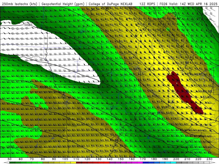The width and height of the screenshot is (219, 164).
Task: Click the 230 knot colorbar label
Action: pyautogui.click(x=209, y=159)
